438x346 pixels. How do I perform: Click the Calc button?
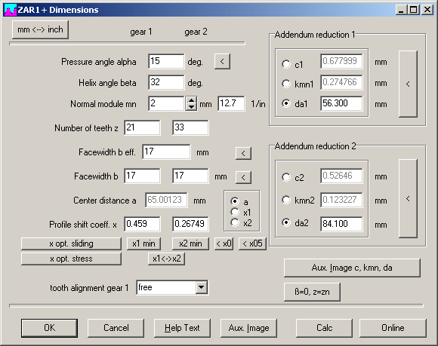coord(324,328)
